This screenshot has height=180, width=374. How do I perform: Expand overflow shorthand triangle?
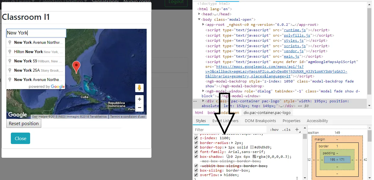pos(222,175)
